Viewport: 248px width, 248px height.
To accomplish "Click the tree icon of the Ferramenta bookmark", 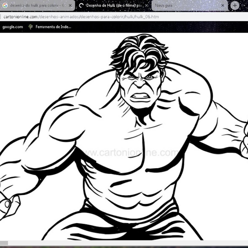I will [x=31, y=27].
